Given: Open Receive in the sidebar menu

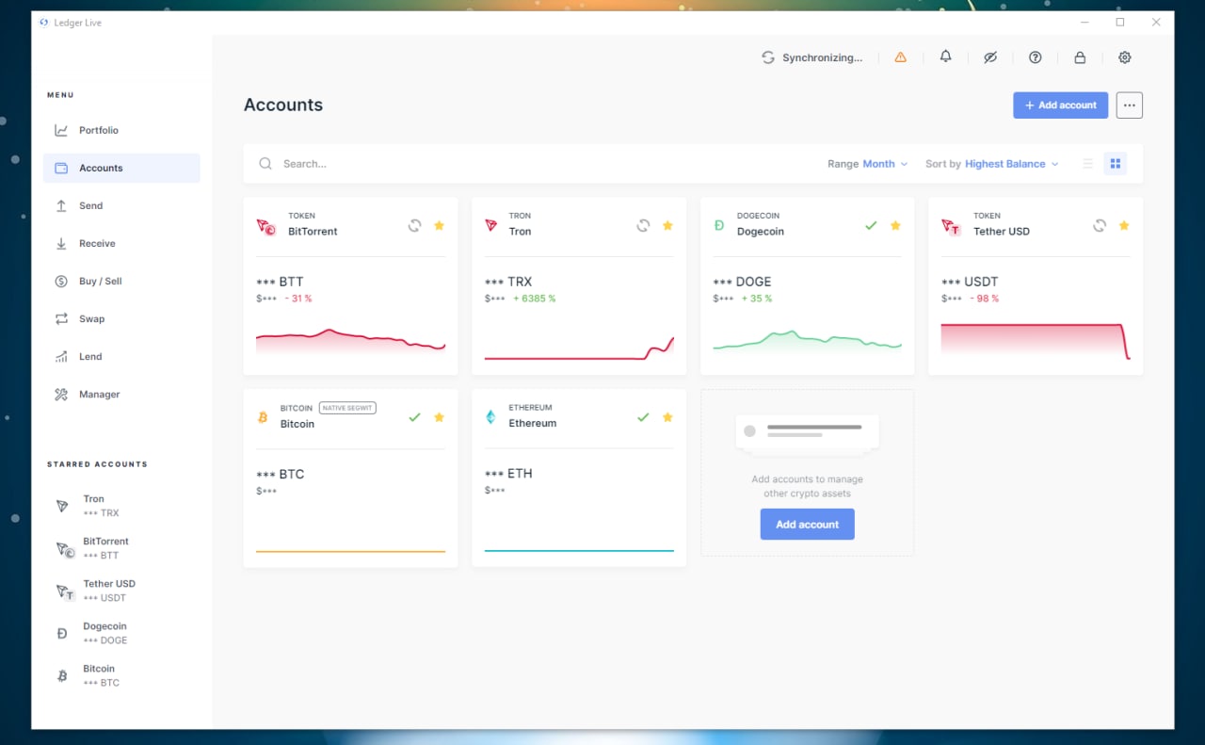Looking at the screenshot, I should pyautogui.click(x=121, y=243).
